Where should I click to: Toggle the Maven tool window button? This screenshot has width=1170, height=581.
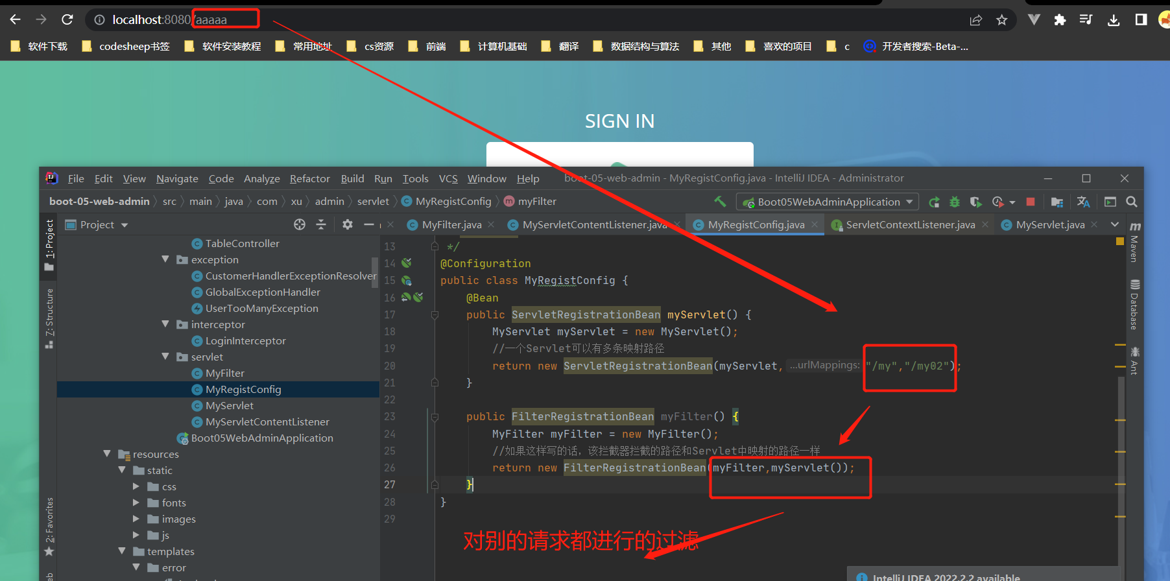(1135, 242)
